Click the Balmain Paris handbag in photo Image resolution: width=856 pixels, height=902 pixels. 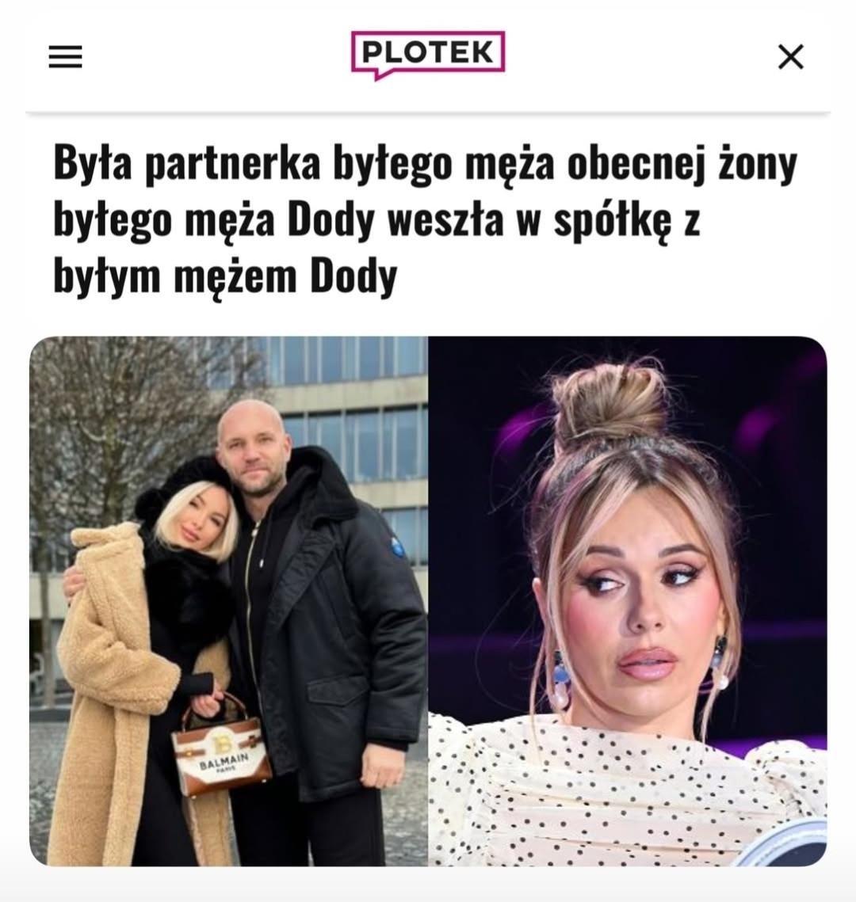pyautogui.click(x=221, y=747)
